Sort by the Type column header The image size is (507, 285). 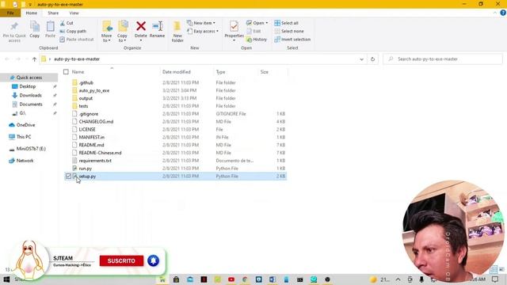(220, 72)
